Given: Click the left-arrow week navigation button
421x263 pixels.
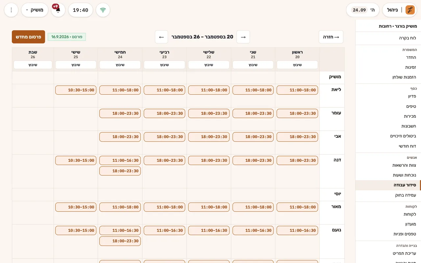Looking at the screenshot, I should [161, 37].
